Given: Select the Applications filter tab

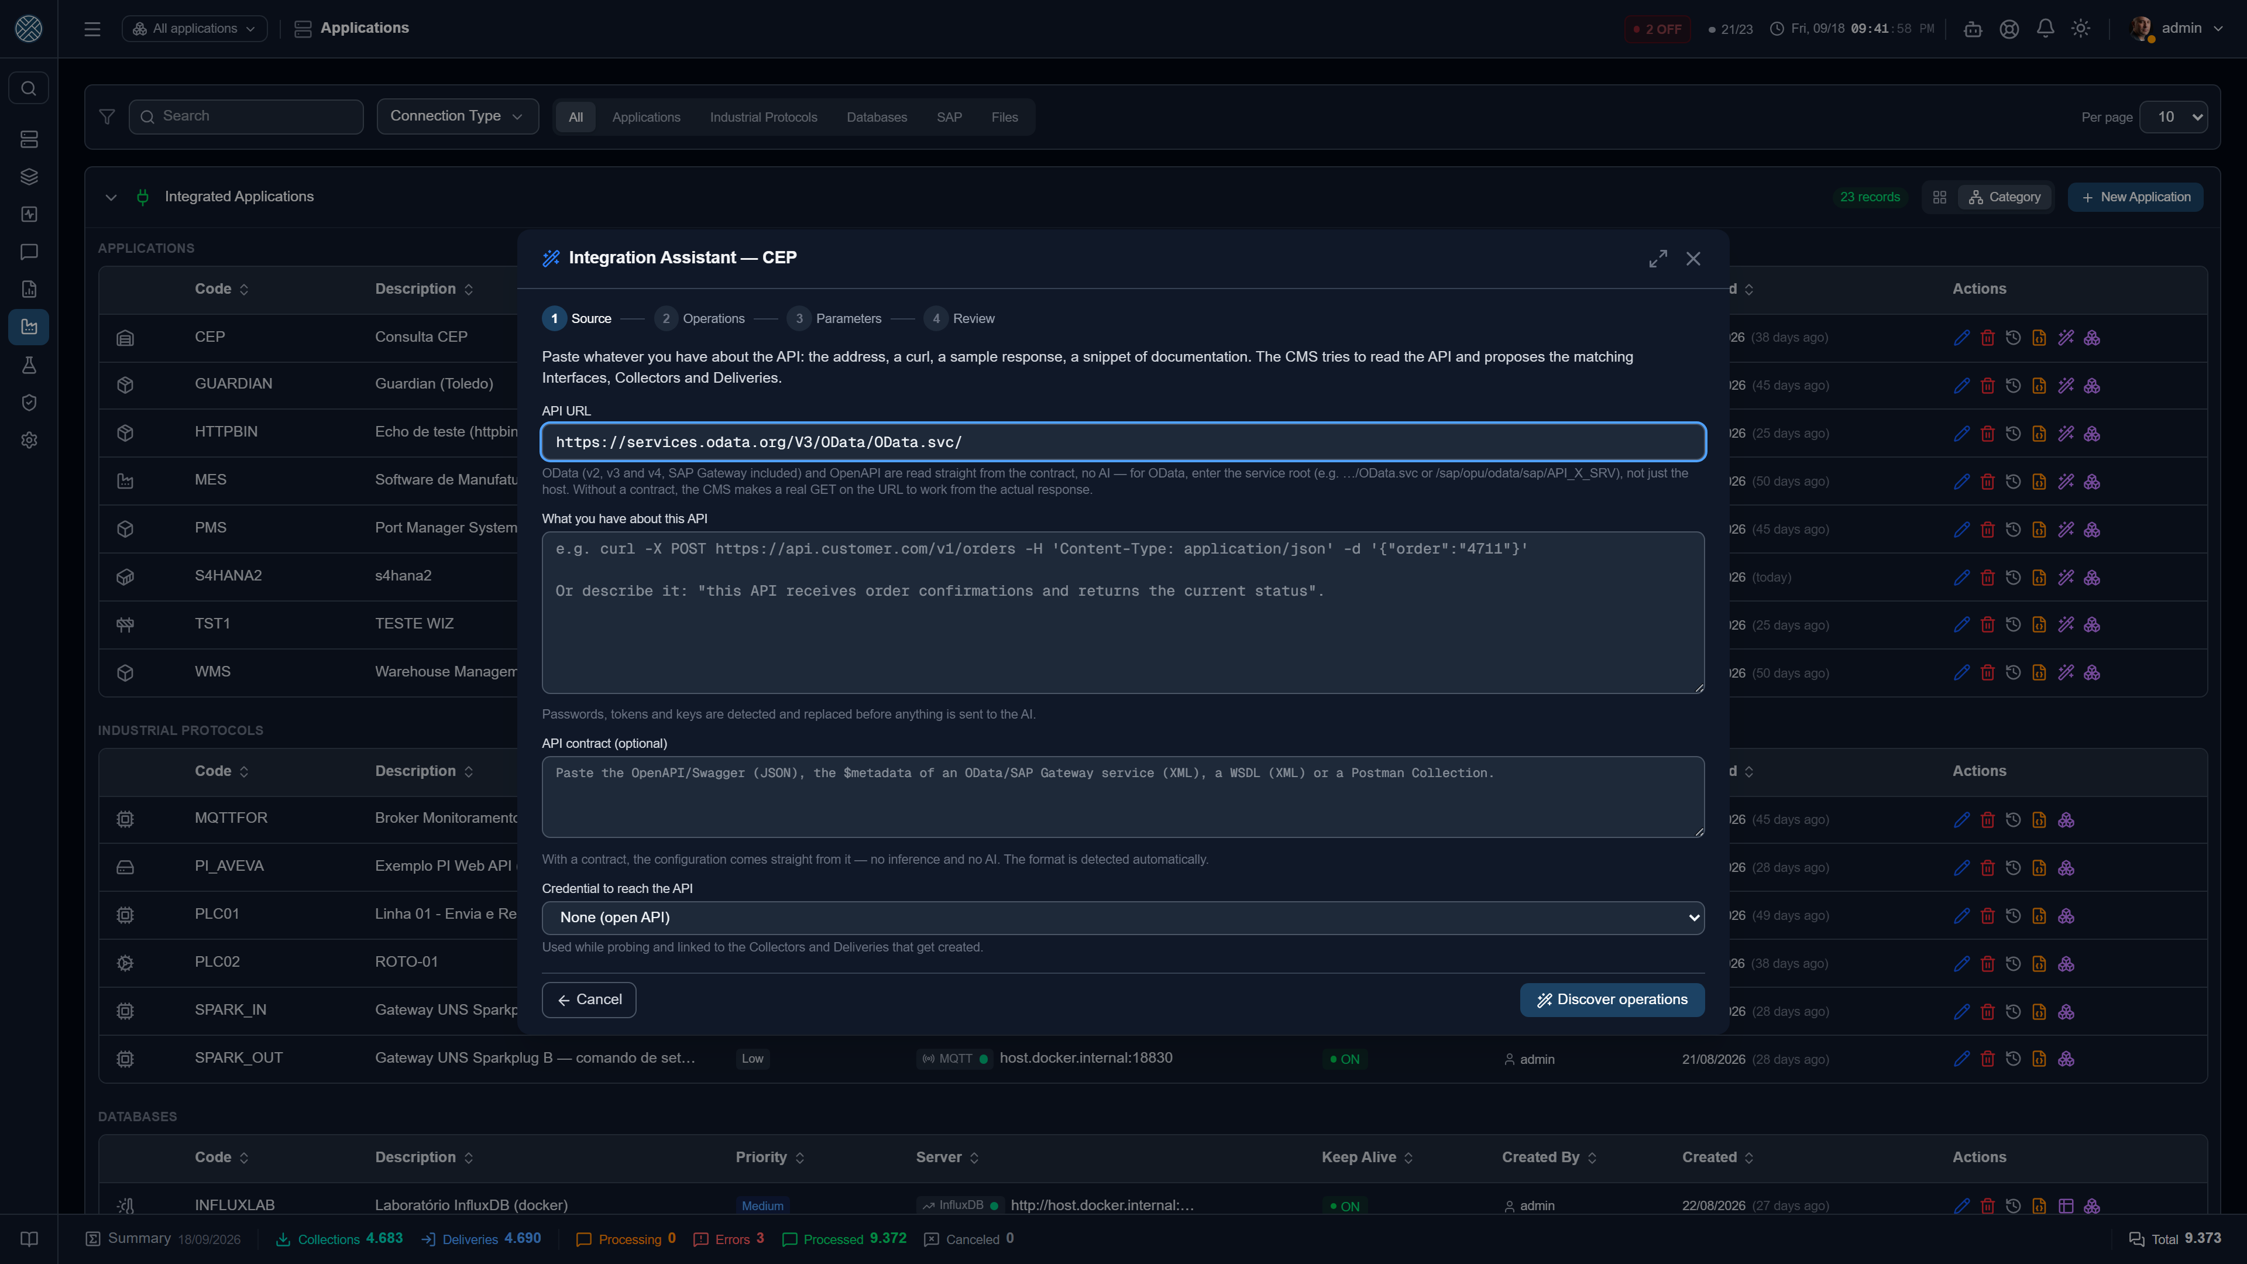Looking at the screenshot, I should pyautogui.click(x=645, y=117).
